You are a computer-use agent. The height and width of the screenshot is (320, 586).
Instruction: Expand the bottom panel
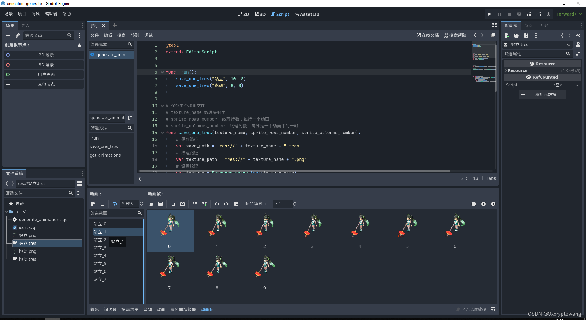coord(493,309)
